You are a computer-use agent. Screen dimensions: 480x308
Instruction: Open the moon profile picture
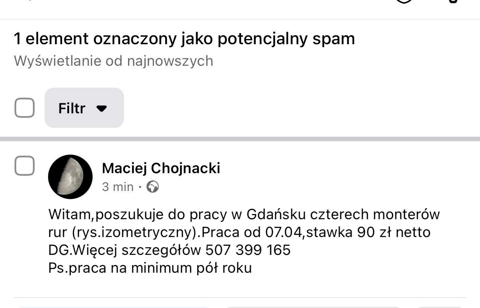point(70,176)
